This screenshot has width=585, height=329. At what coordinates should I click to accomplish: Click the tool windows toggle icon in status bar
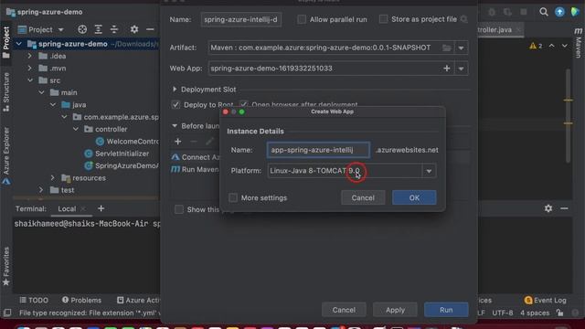point(6,313)
